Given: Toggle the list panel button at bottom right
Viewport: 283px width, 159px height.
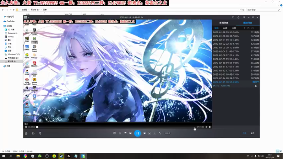Looking at the screenshot, I should click(x=244, y=133).
